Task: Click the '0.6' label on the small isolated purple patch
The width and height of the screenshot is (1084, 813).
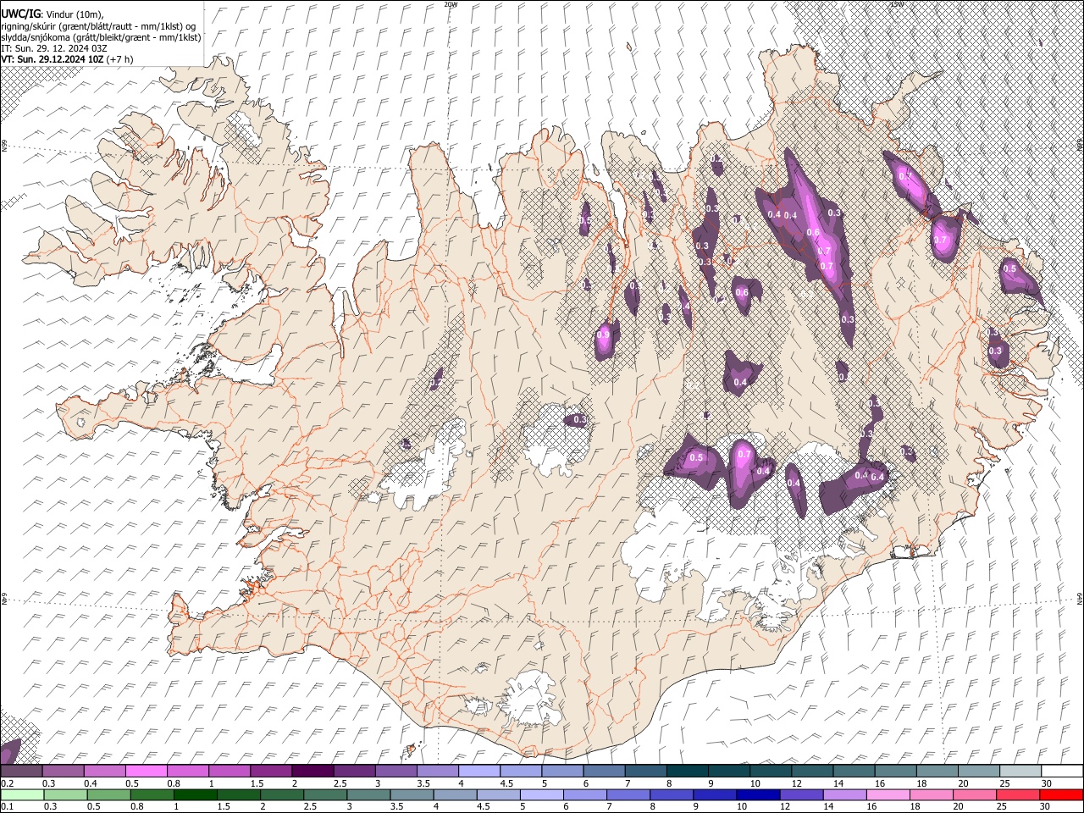Action: [742, 293]
